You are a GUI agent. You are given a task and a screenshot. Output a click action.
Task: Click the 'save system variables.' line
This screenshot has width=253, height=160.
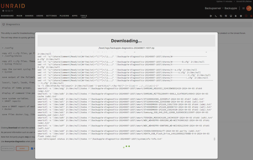click(x=15, y=98)
